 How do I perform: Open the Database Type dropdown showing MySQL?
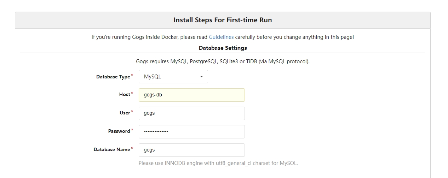tap(173, 77)
